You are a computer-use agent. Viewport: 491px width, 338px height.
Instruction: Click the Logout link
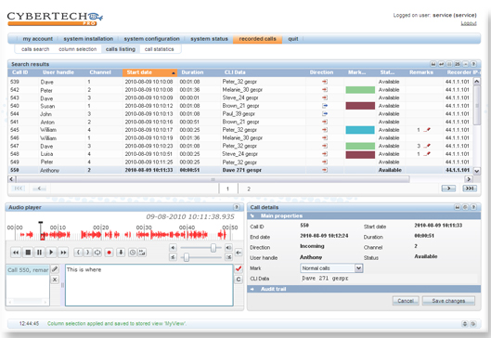click(x=469, y=23)
